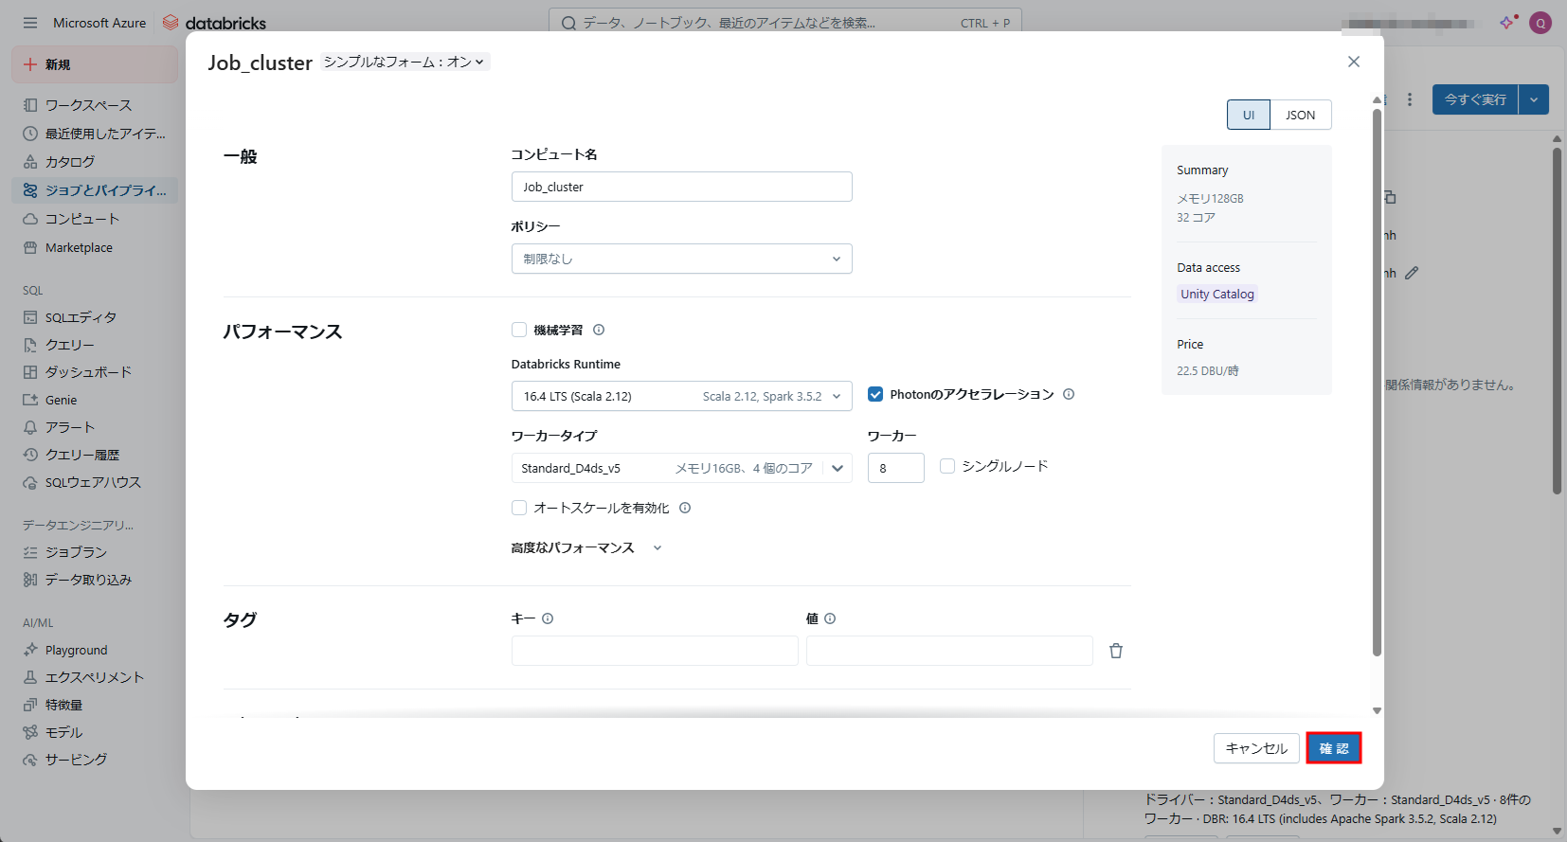Uncheck Photonのアクセラレーション checkbox

click(x=875, y=394)
